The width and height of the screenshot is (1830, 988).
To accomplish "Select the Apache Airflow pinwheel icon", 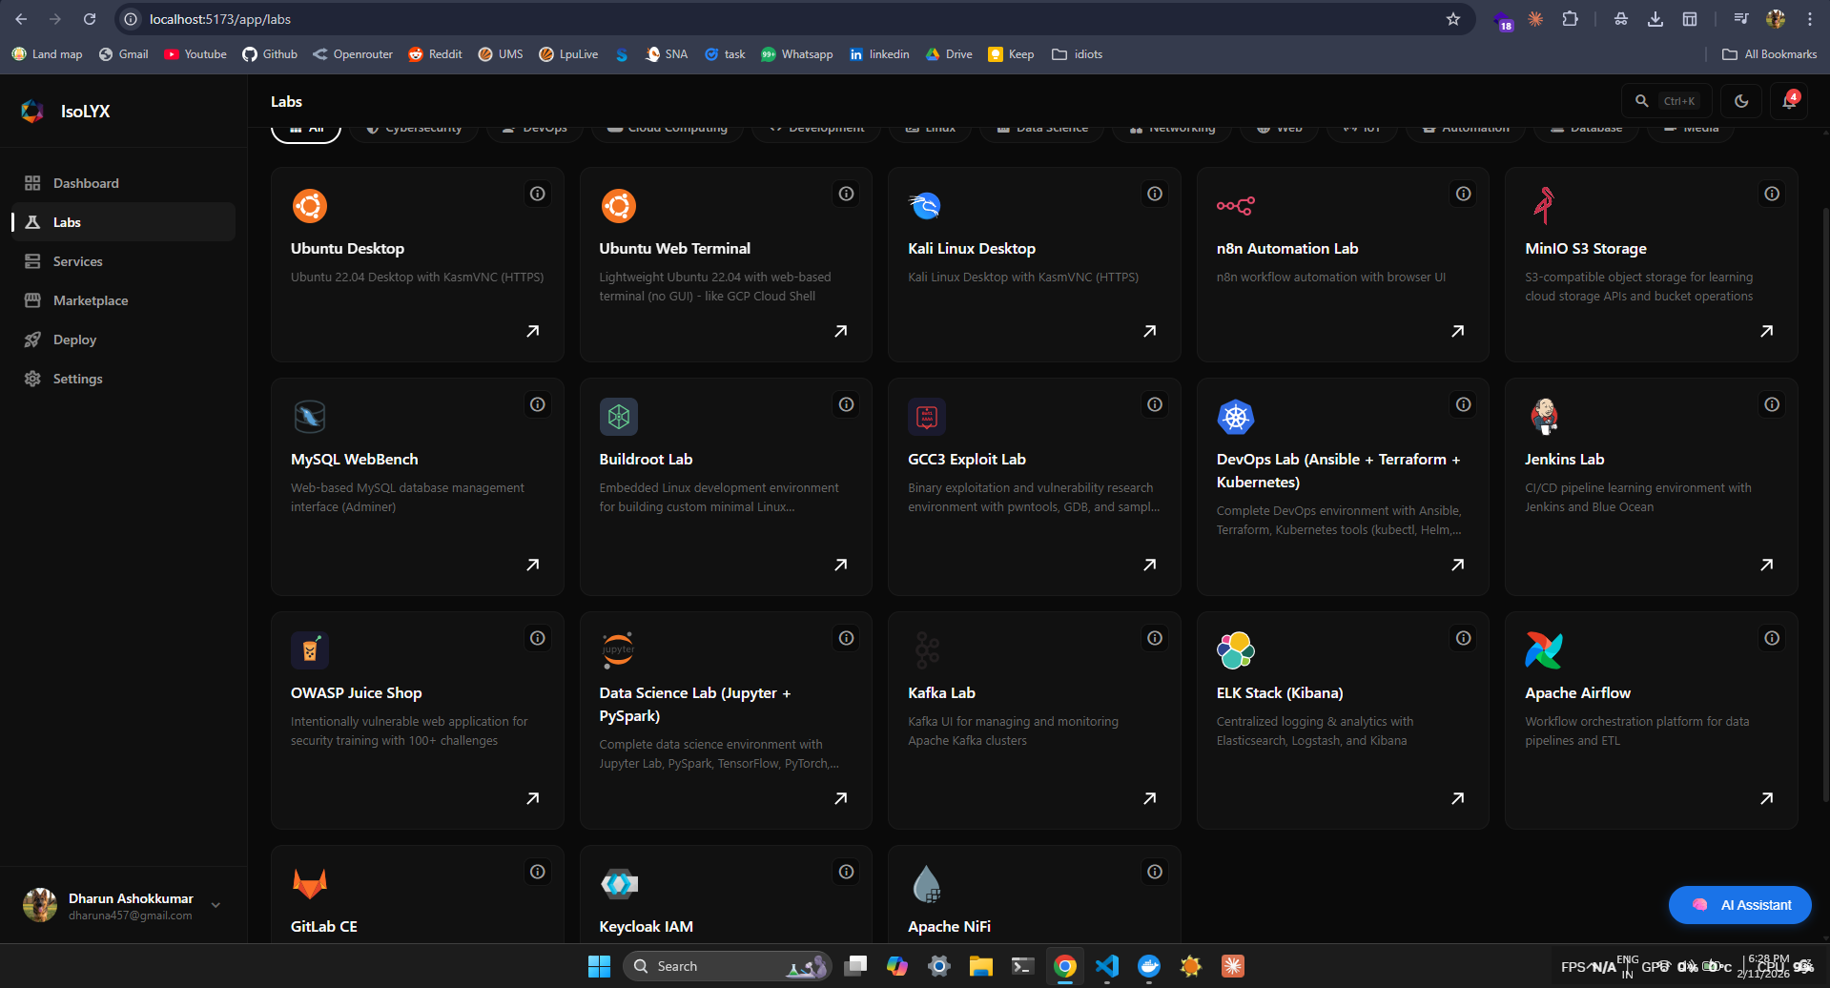I will coord(1543,649).
